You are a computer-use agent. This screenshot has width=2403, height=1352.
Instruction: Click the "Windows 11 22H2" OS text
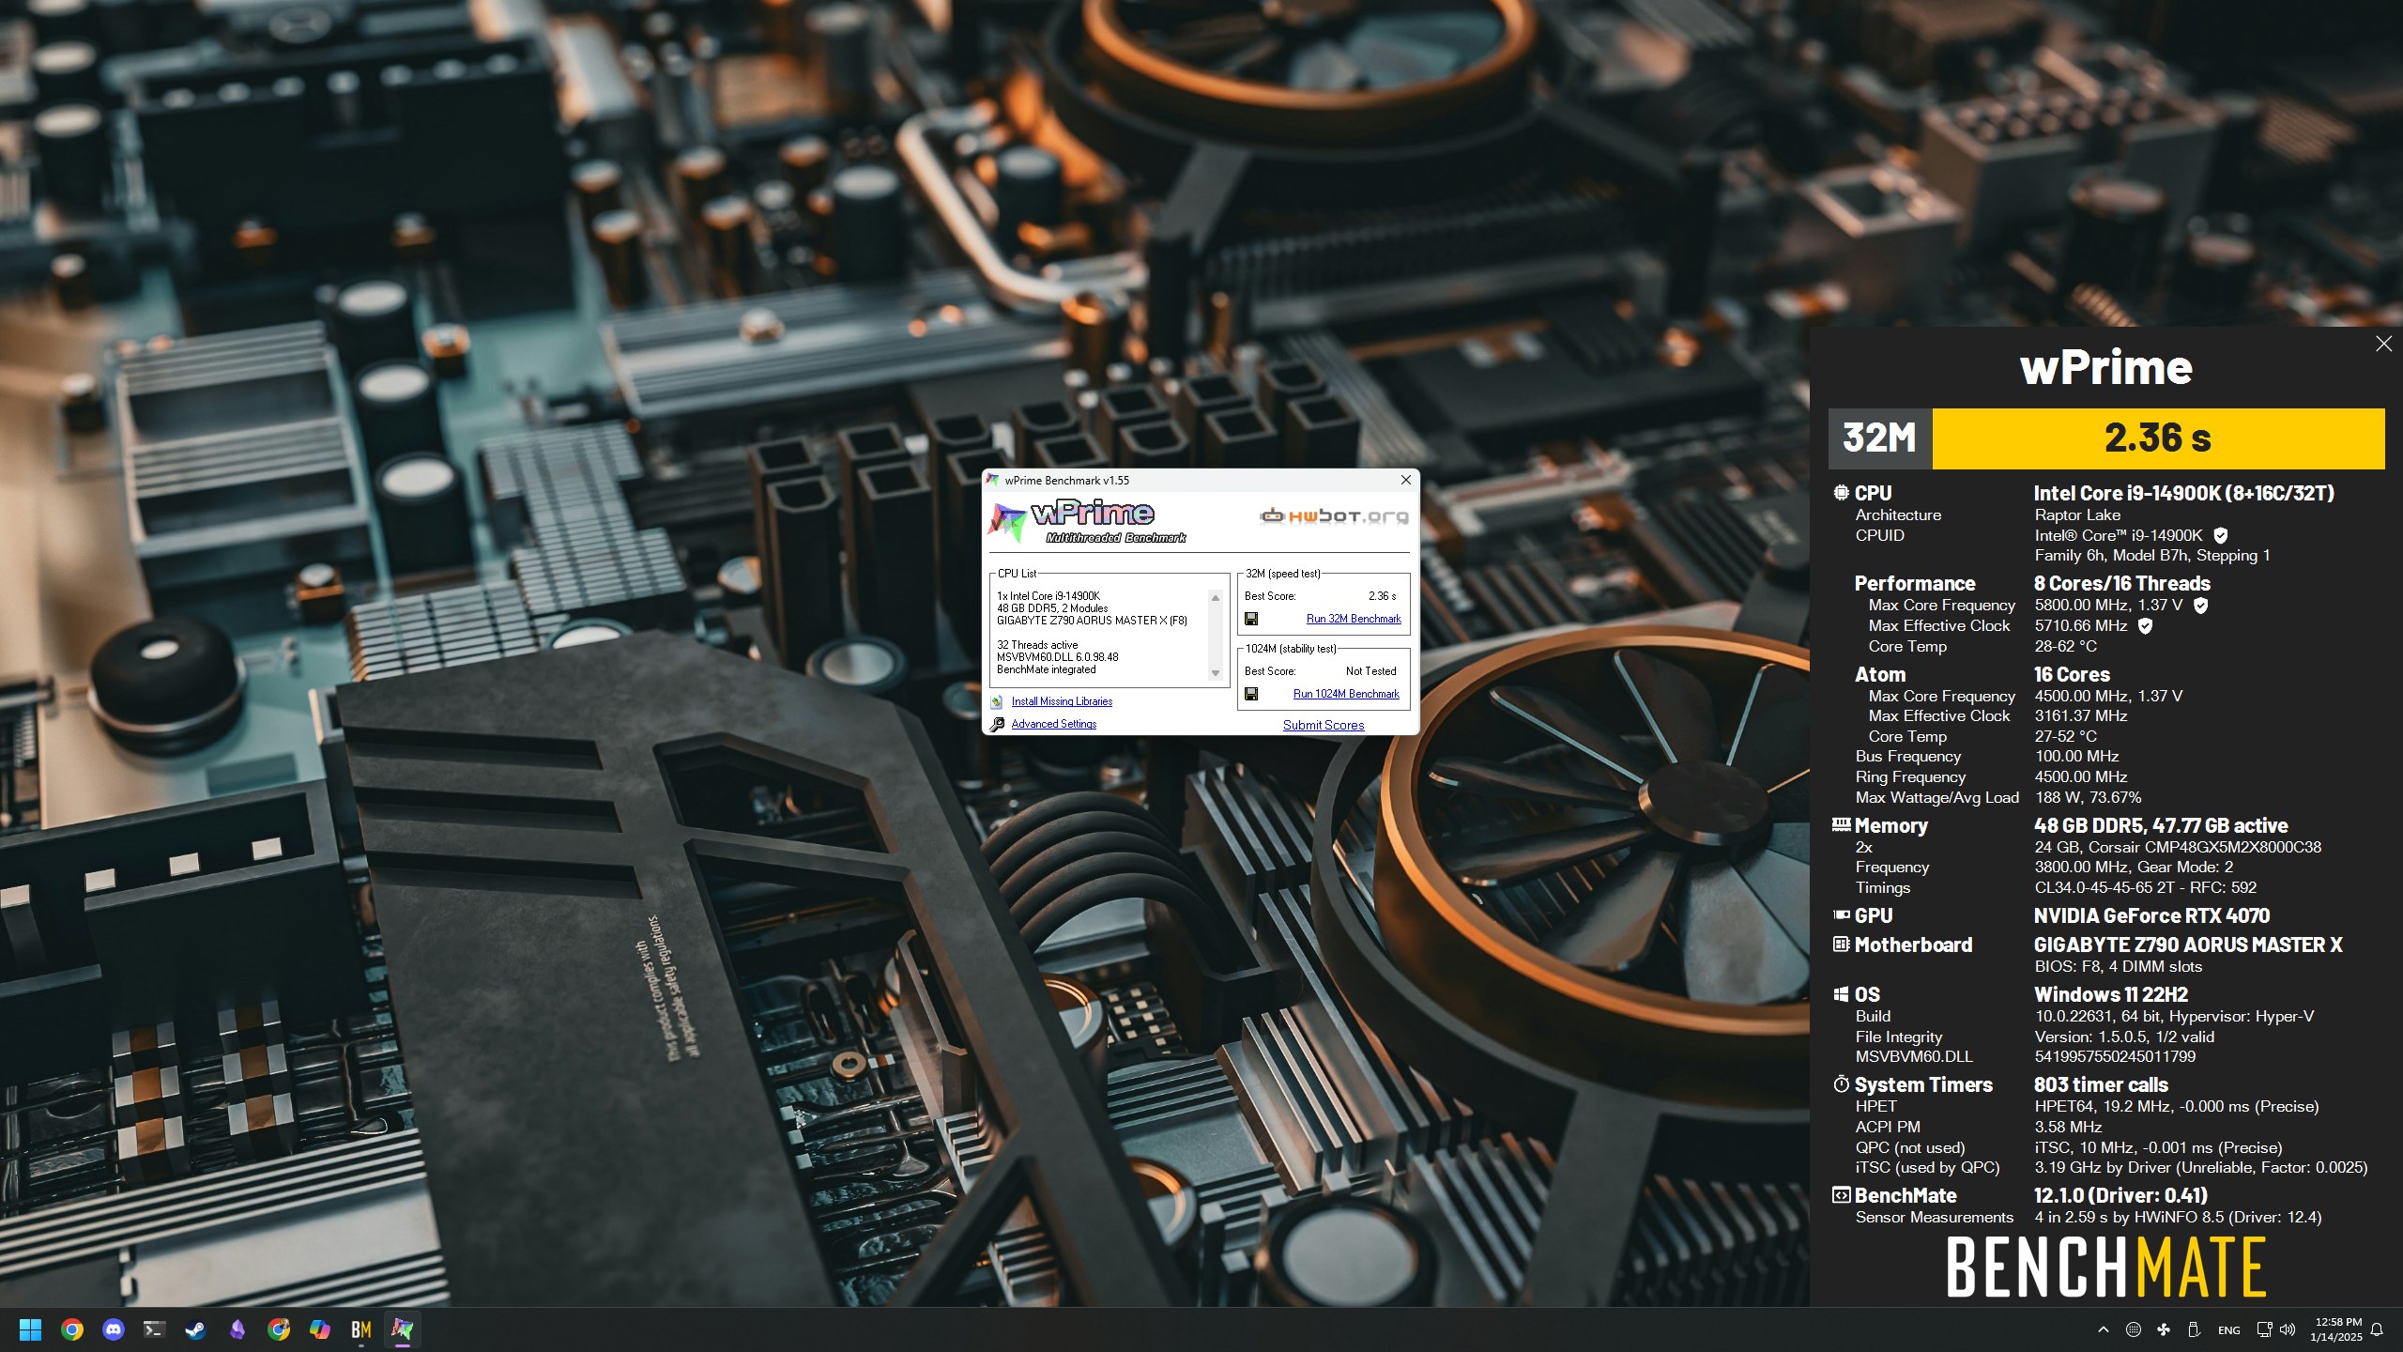coord(2111,994)
